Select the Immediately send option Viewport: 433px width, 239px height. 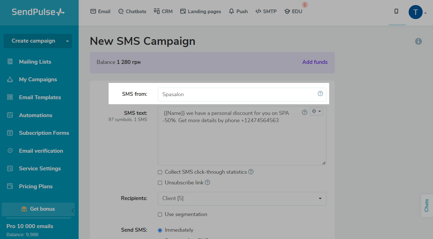(160, 230)
